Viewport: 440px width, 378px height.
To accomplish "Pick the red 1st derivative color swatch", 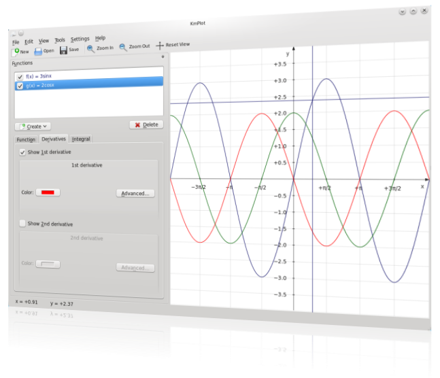I will pos(48,192).
